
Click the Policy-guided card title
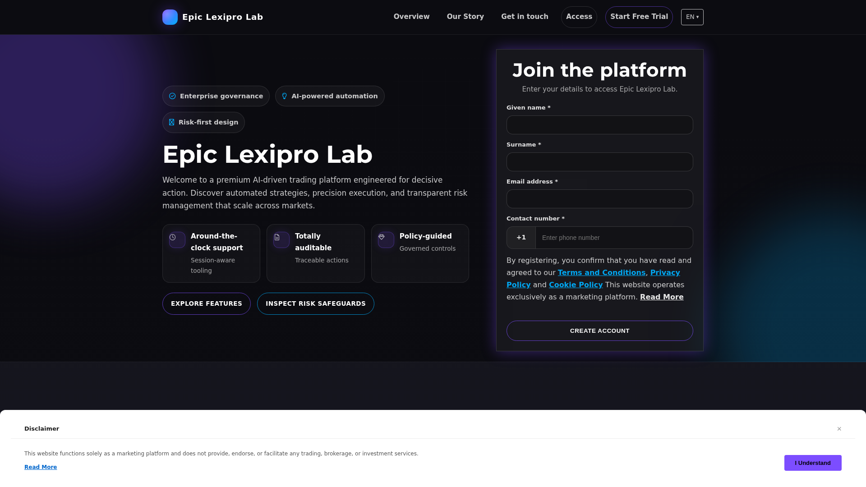[426, 236]
